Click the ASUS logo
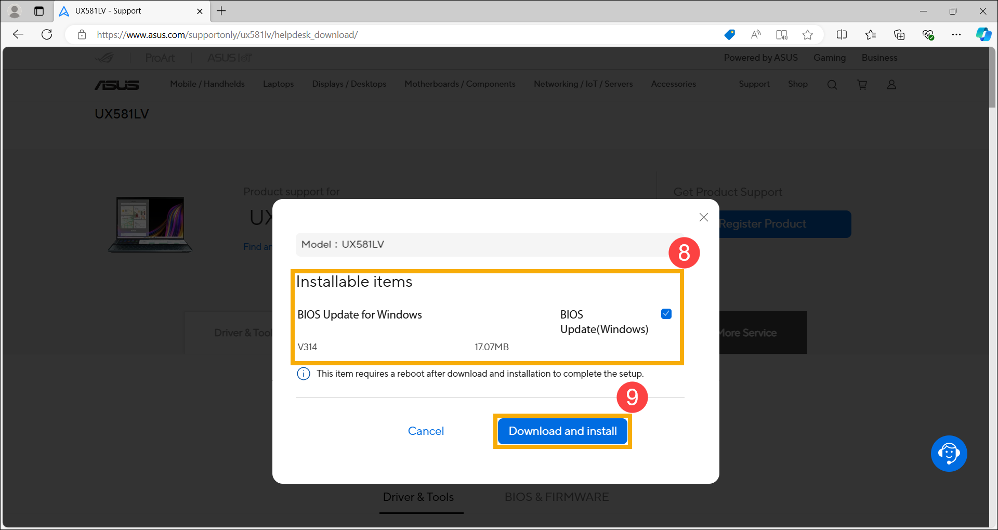998x530 pixels. [x=117, y=85]
